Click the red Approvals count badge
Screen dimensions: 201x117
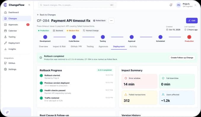(28, 25)
